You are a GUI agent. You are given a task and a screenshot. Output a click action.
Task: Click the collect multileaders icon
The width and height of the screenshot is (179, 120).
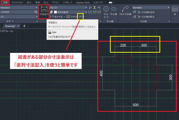point(134,17)
